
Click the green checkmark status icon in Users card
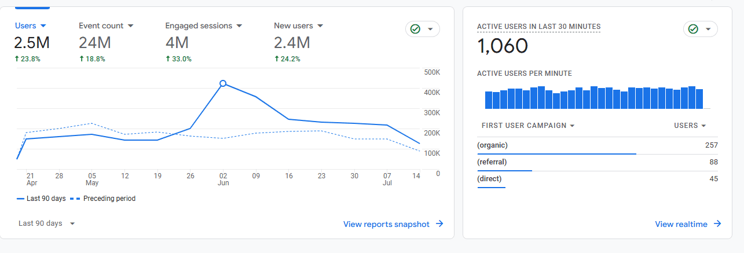click(415, 29)
